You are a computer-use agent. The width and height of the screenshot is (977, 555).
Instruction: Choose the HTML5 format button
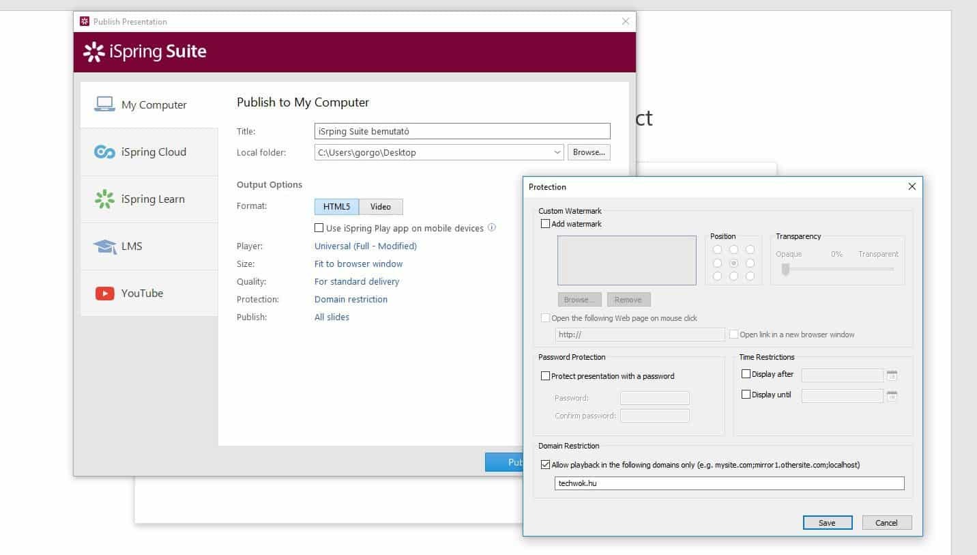(x=336, y=207)
